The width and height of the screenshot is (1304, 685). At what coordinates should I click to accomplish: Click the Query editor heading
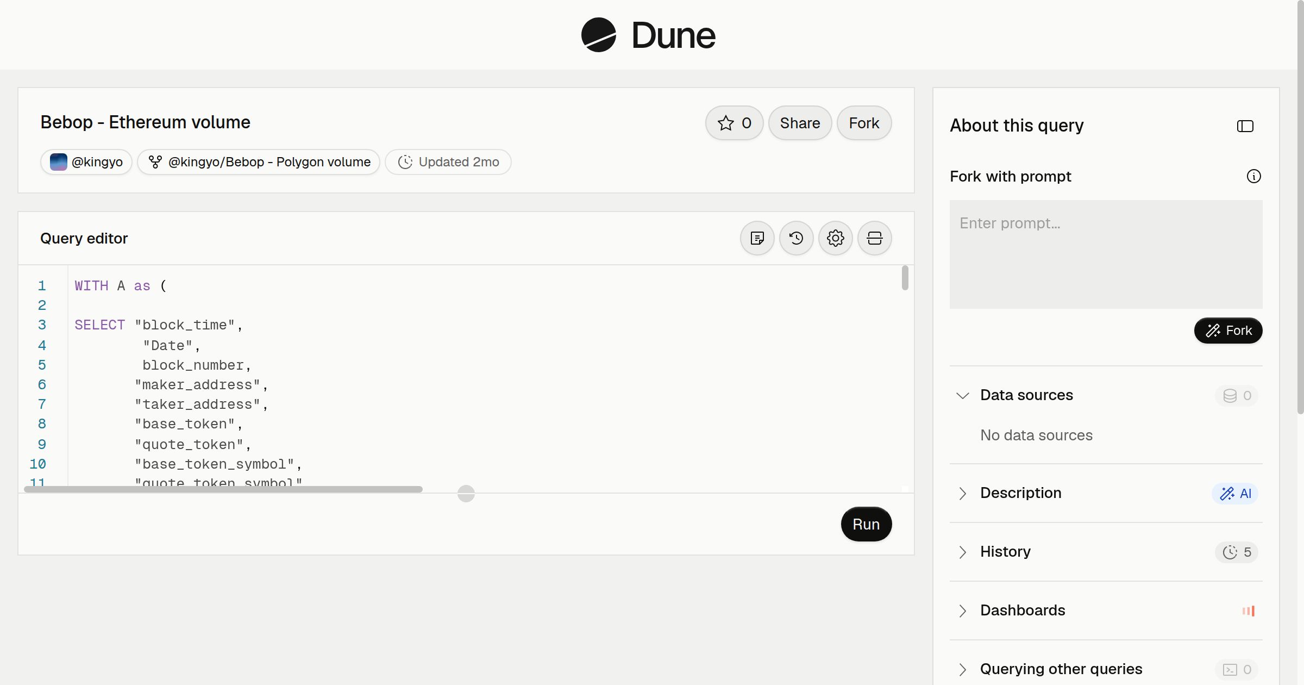(x=84, y=238)
